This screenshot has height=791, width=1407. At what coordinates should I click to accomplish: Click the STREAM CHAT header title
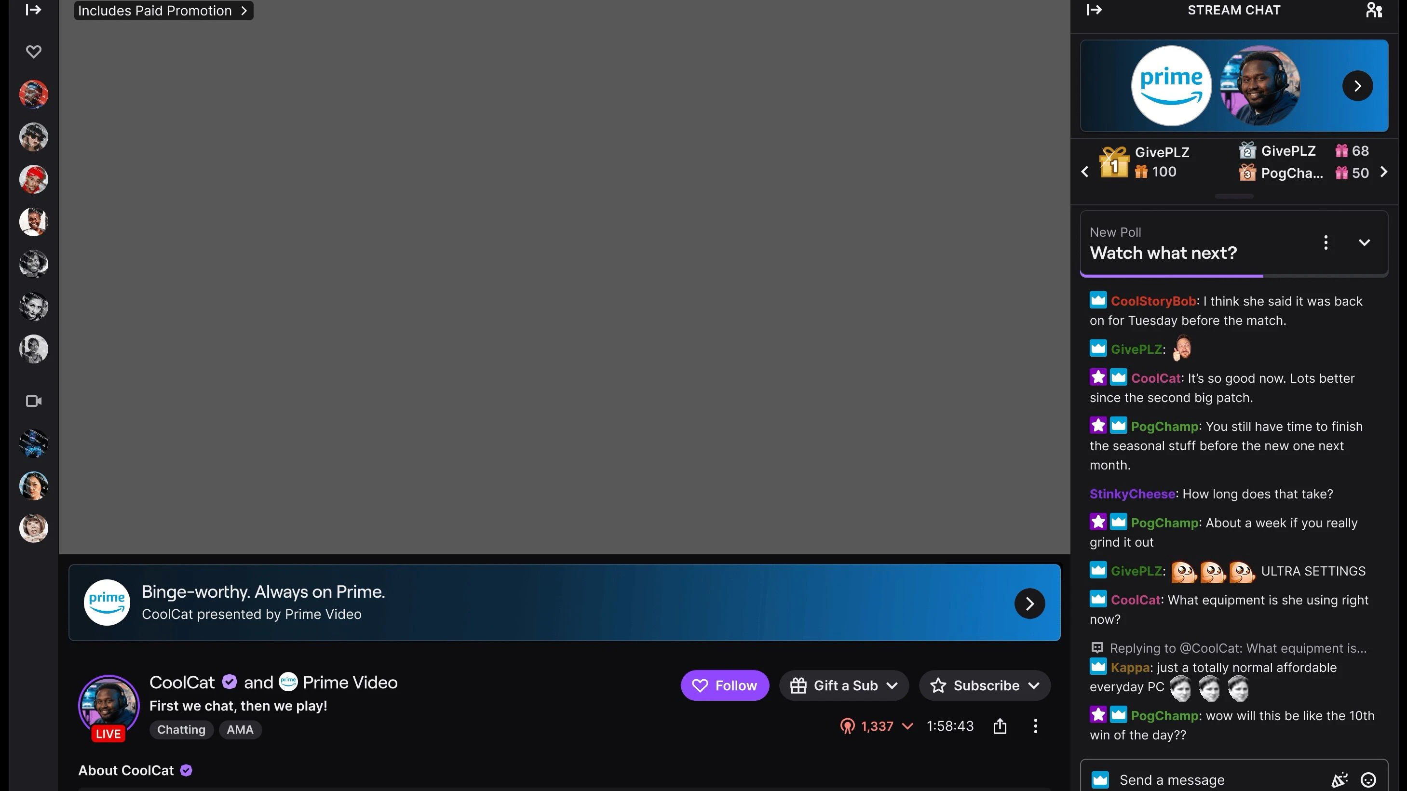pos(1233,10)
